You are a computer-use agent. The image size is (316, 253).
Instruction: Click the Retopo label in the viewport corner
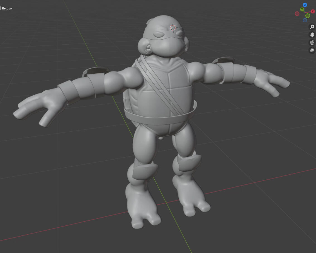7,8
